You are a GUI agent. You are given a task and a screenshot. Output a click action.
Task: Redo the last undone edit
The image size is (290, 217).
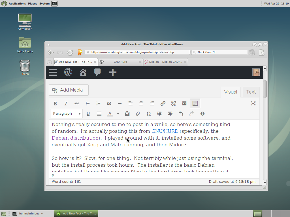tap(192, 114)
